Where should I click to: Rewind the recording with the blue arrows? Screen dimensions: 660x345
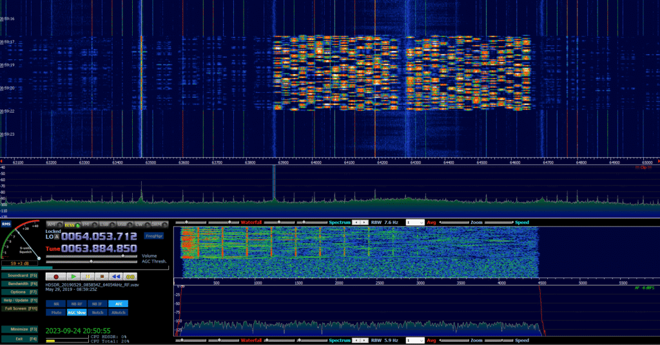(x=116, y=277)
